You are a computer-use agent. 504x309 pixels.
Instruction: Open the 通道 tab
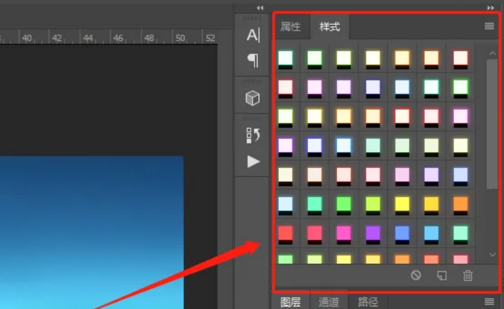click(329, 302)
